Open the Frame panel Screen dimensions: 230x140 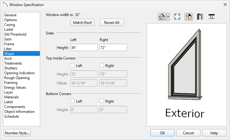pyautogui.click(x=21, y=44)
